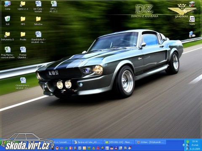Open the MP3 folder

23,21
